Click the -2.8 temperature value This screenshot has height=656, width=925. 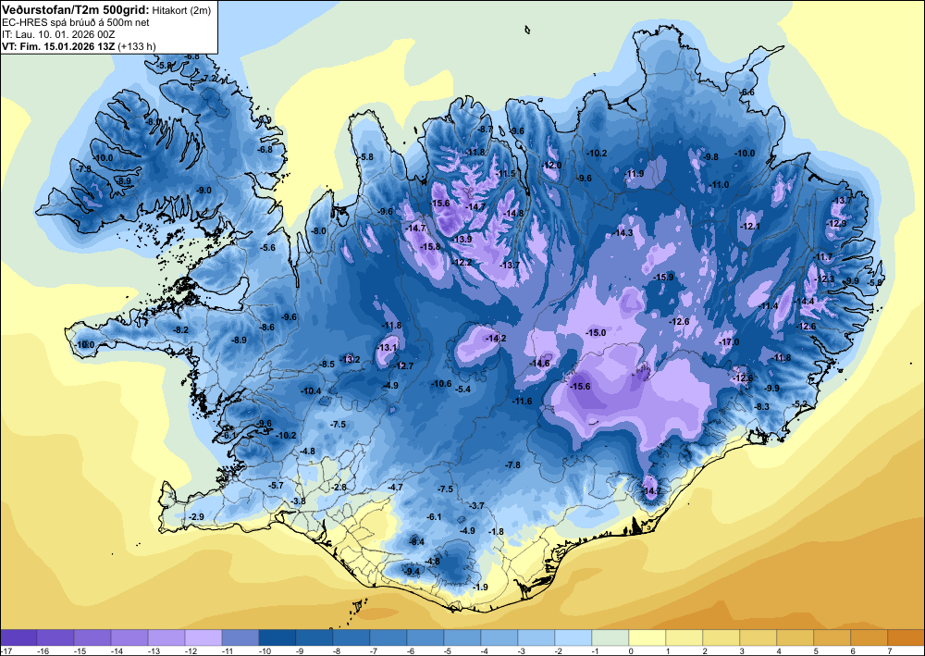point(339,488)
